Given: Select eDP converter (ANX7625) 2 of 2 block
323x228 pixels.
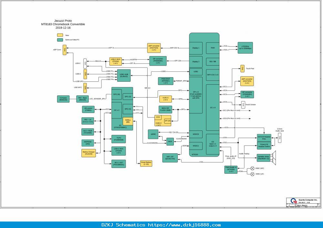Looking at the screenshot, I should [x=247, y=81].
